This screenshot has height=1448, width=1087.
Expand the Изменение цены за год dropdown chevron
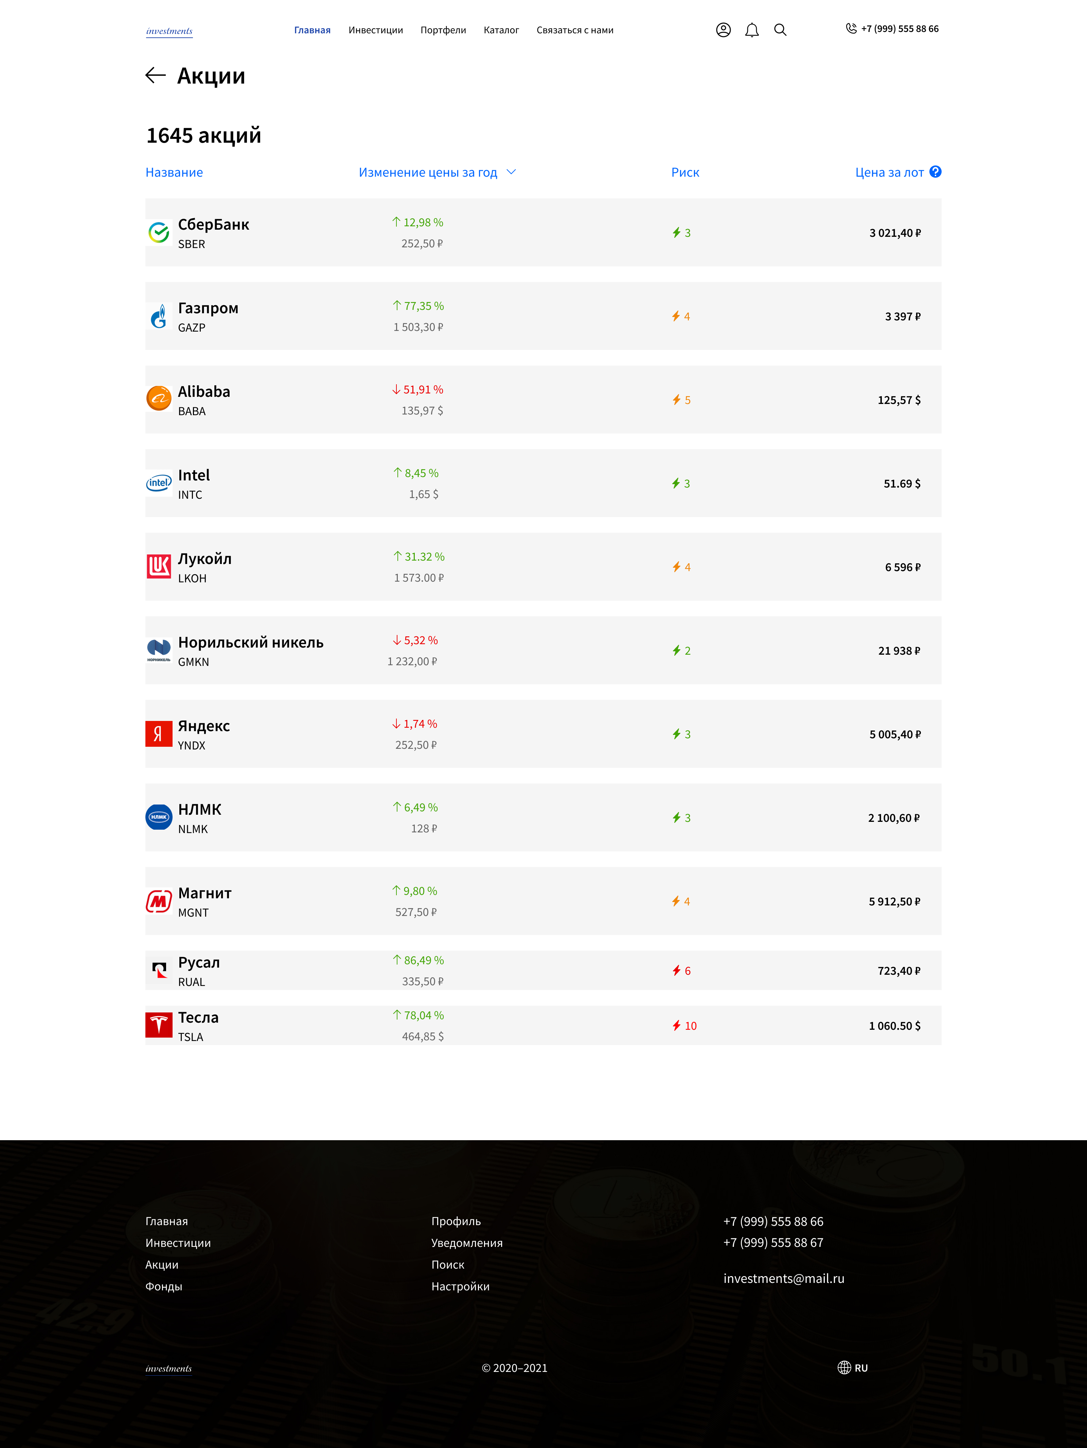[512, 172]
